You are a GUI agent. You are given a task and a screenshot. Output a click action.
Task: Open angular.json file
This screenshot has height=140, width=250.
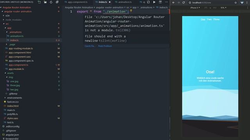12,135
